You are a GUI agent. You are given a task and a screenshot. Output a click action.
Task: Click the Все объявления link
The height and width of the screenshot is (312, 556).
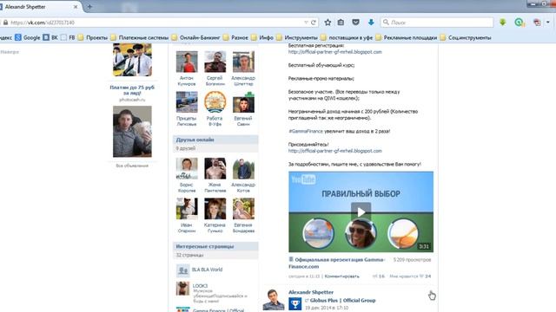tap(132, 166)
